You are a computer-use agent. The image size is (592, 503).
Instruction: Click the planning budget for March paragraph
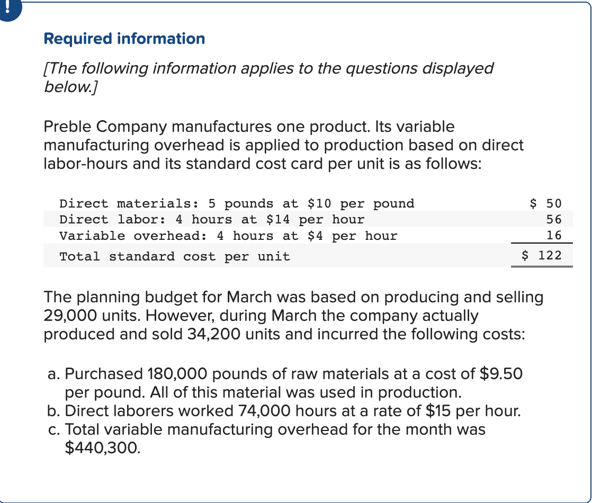(x=293, y=316)
